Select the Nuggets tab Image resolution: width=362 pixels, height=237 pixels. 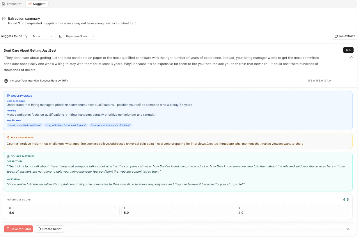point(37,4)
